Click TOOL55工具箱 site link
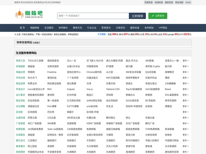Screen dimensions: 206x154 (35, 61)
